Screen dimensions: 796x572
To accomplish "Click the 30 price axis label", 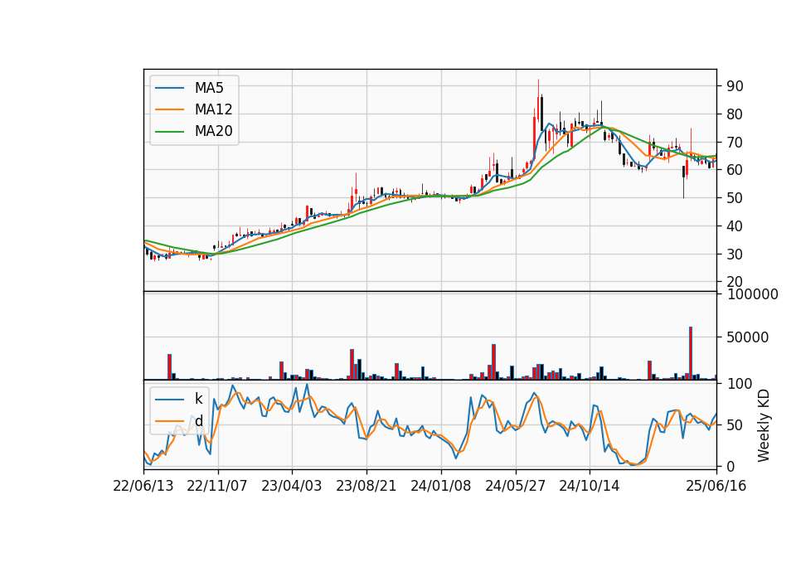I will [735, 254].
